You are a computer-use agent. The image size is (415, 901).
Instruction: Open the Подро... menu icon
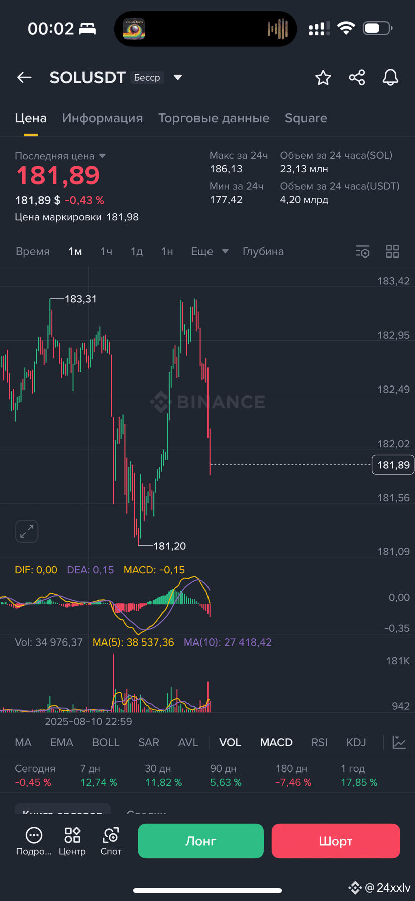click(x=34, y=841)
